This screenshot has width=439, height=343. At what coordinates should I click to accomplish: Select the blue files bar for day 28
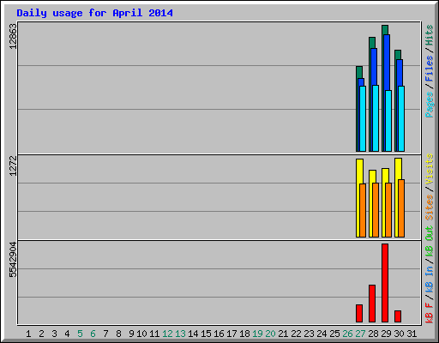click(374, 67)
